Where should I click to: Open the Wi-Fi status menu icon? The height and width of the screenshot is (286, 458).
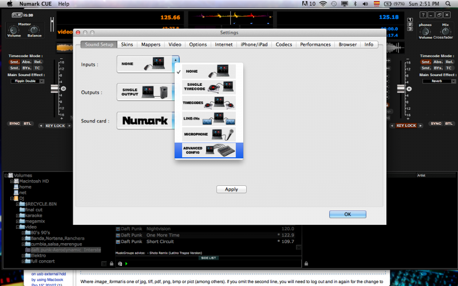point(323,4)
